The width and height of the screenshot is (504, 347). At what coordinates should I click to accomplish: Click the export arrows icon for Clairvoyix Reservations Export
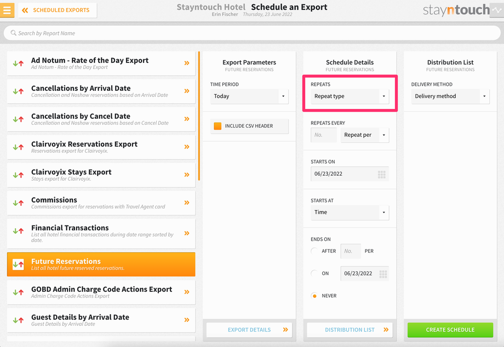(x=18, y=147)
